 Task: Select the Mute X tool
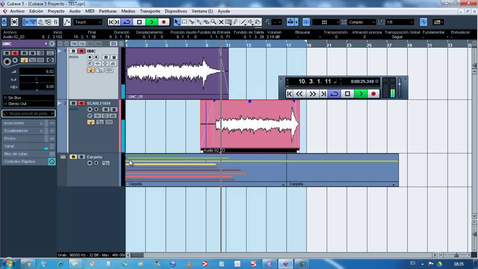221,22
